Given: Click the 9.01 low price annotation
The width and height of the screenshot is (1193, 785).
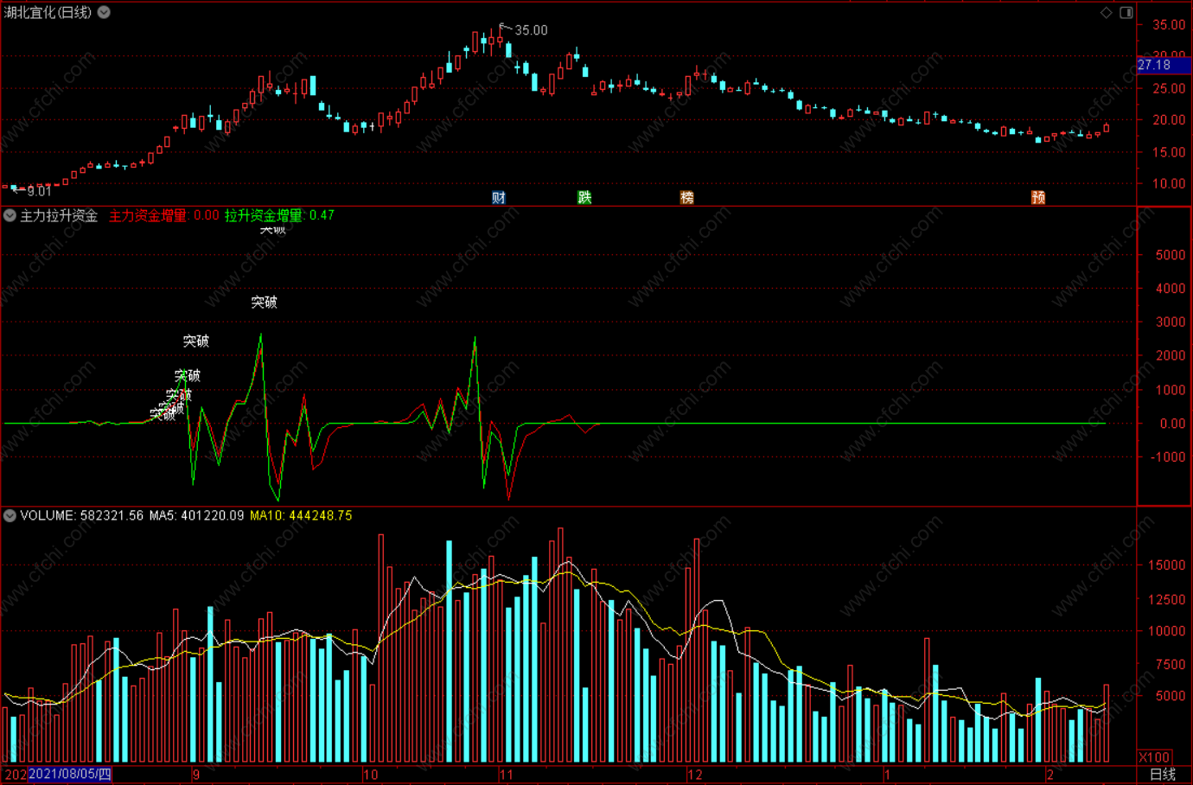Looking at the screenshot, I should coord(39,191).
